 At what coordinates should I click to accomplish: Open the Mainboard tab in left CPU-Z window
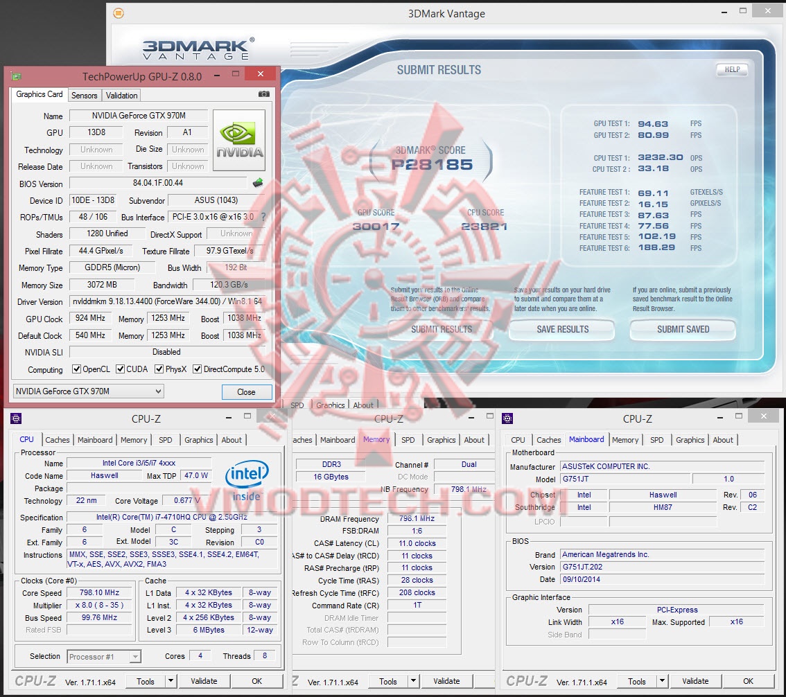pos(95,439)
